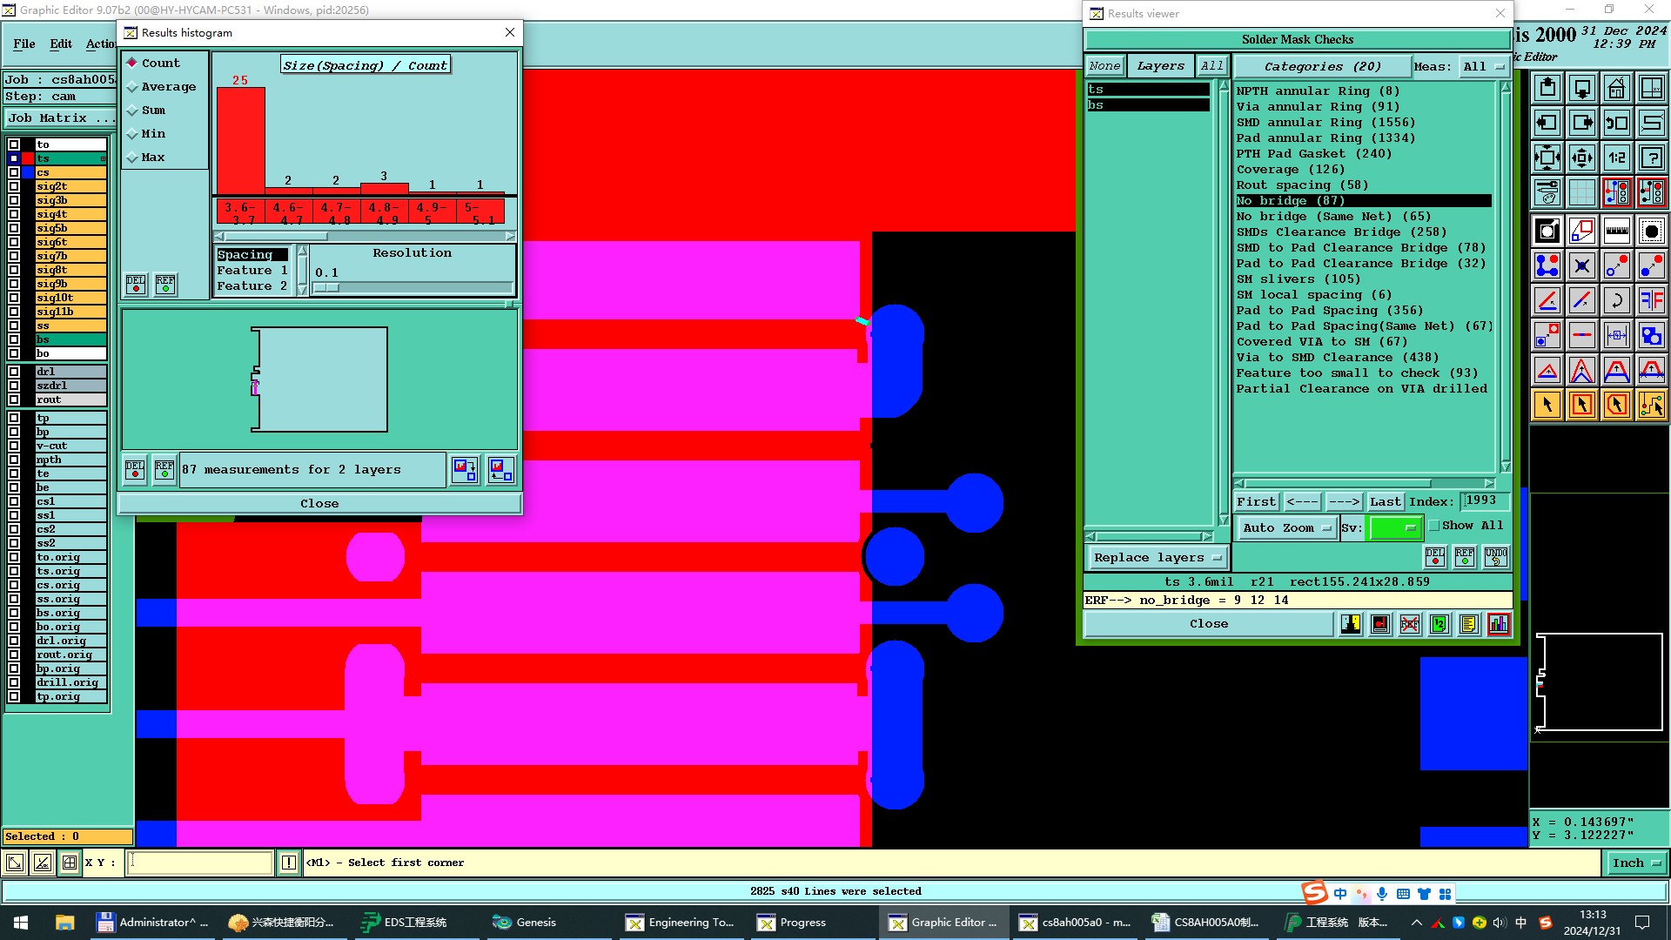1671x940 pixels.
Task: Open the Edit menu
Action: 61,44
